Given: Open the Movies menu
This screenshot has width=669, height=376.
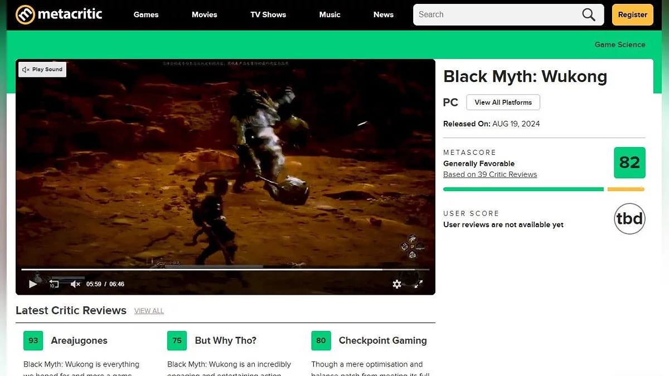Looking at the screenshot, I should point(205,14).
